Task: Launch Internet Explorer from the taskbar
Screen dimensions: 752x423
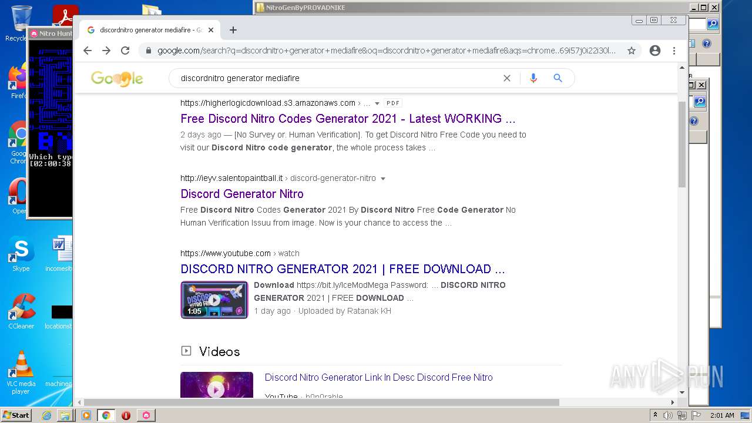Action: (46, 415)
